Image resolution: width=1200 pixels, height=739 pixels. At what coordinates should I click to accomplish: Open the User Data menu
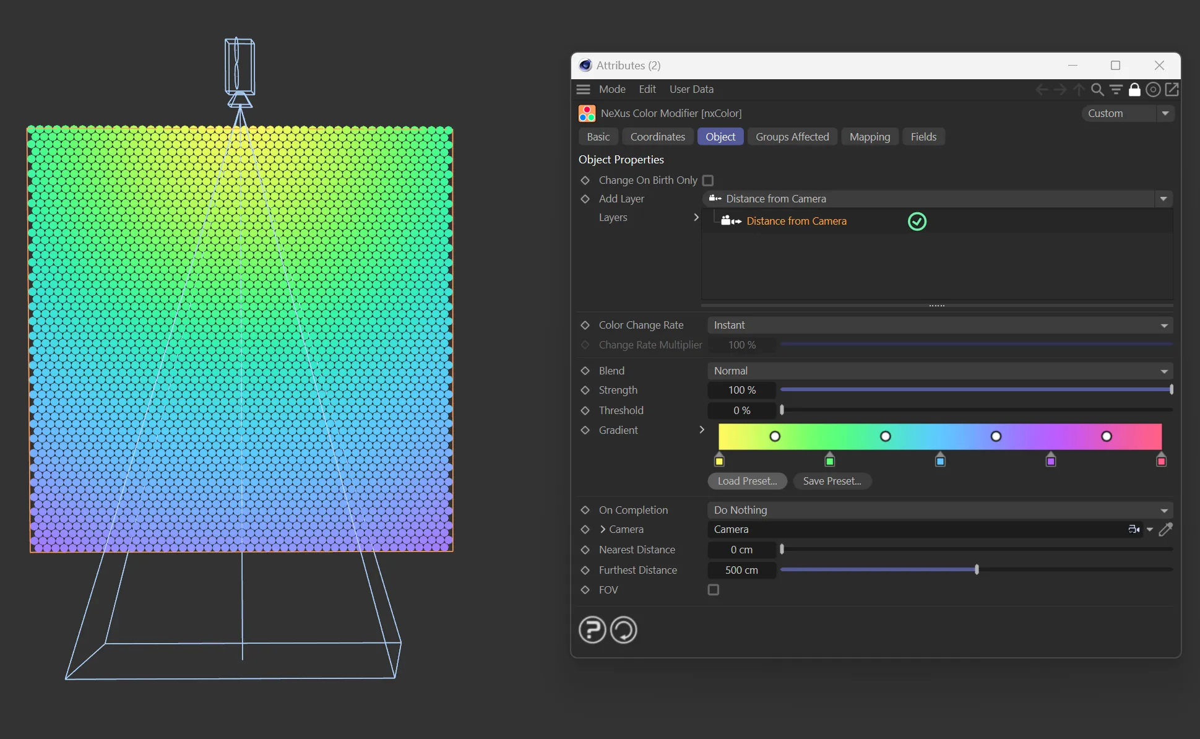coord(691,89)
